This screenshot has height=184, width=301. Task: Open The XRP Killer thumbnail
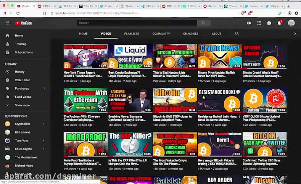130,144
